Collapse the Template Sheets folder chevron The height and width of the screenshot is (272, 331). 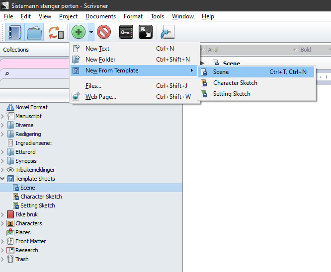coord(2,179)
